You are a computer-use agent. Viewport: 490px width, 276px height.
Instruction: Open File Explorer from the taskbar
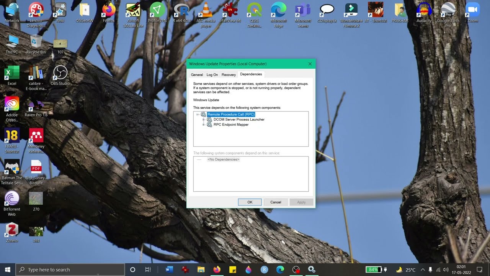coord(201,269)
